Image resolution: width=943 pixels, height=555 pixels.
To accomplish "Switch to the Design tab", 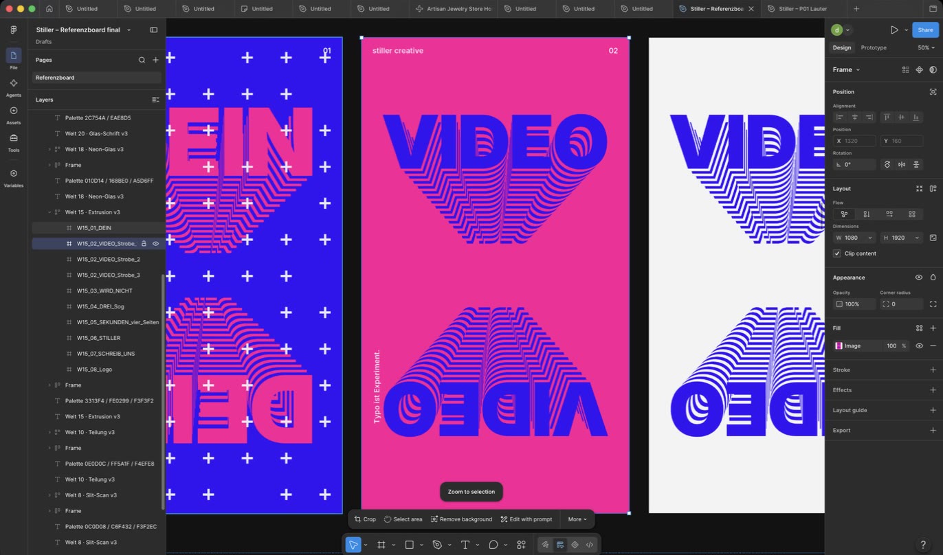I will (x=842, y=48).
